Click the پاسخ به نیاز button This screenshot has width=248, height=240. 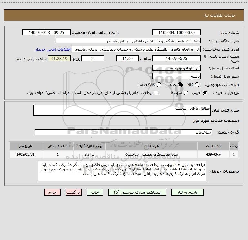click(x=187, y=192)
